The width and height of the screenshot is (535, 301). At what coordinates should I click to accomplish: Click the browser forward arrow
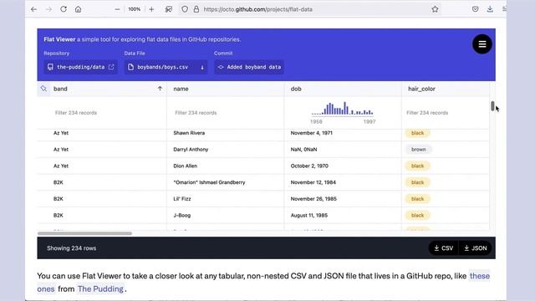point(48,9)
